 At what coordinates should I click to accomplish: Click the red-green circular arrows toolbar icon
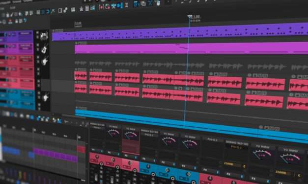pos(108,7)
